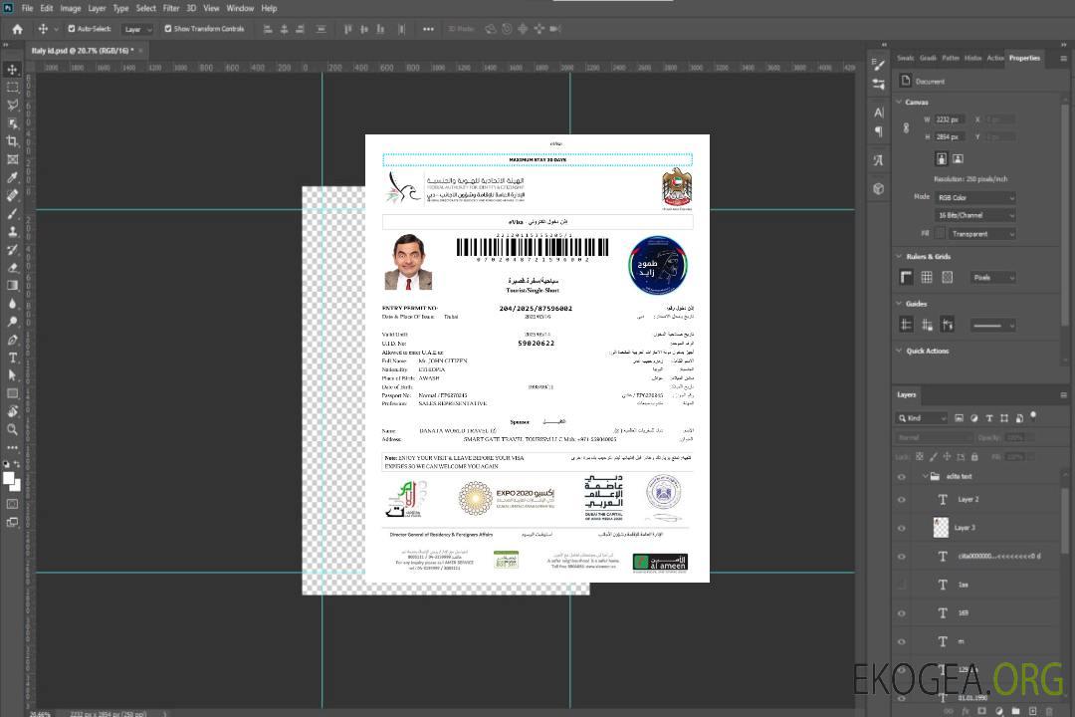The width and height of the screenshot is (1075, 717).
Task: Toggle the Auto-Select checkbox
Action: pyautogui.click(x=72, y=29)
